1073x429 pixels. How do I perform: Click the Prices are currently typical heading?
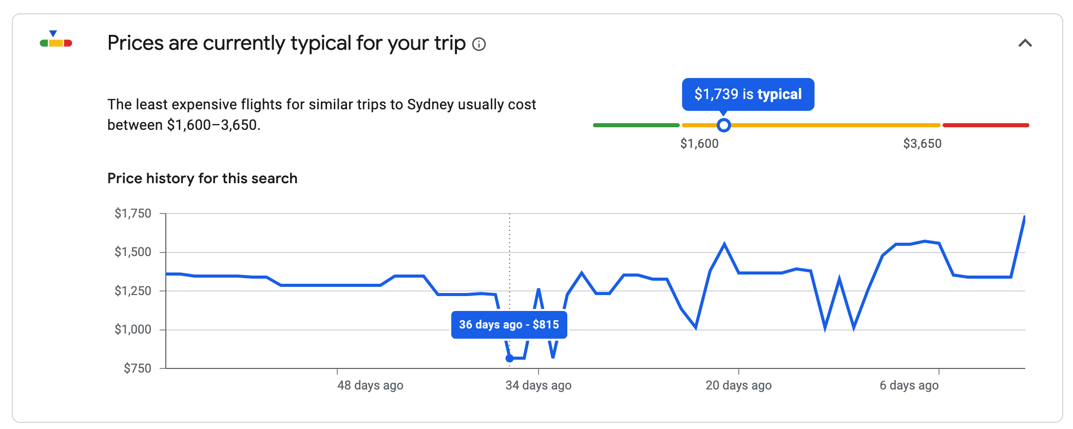286,43
